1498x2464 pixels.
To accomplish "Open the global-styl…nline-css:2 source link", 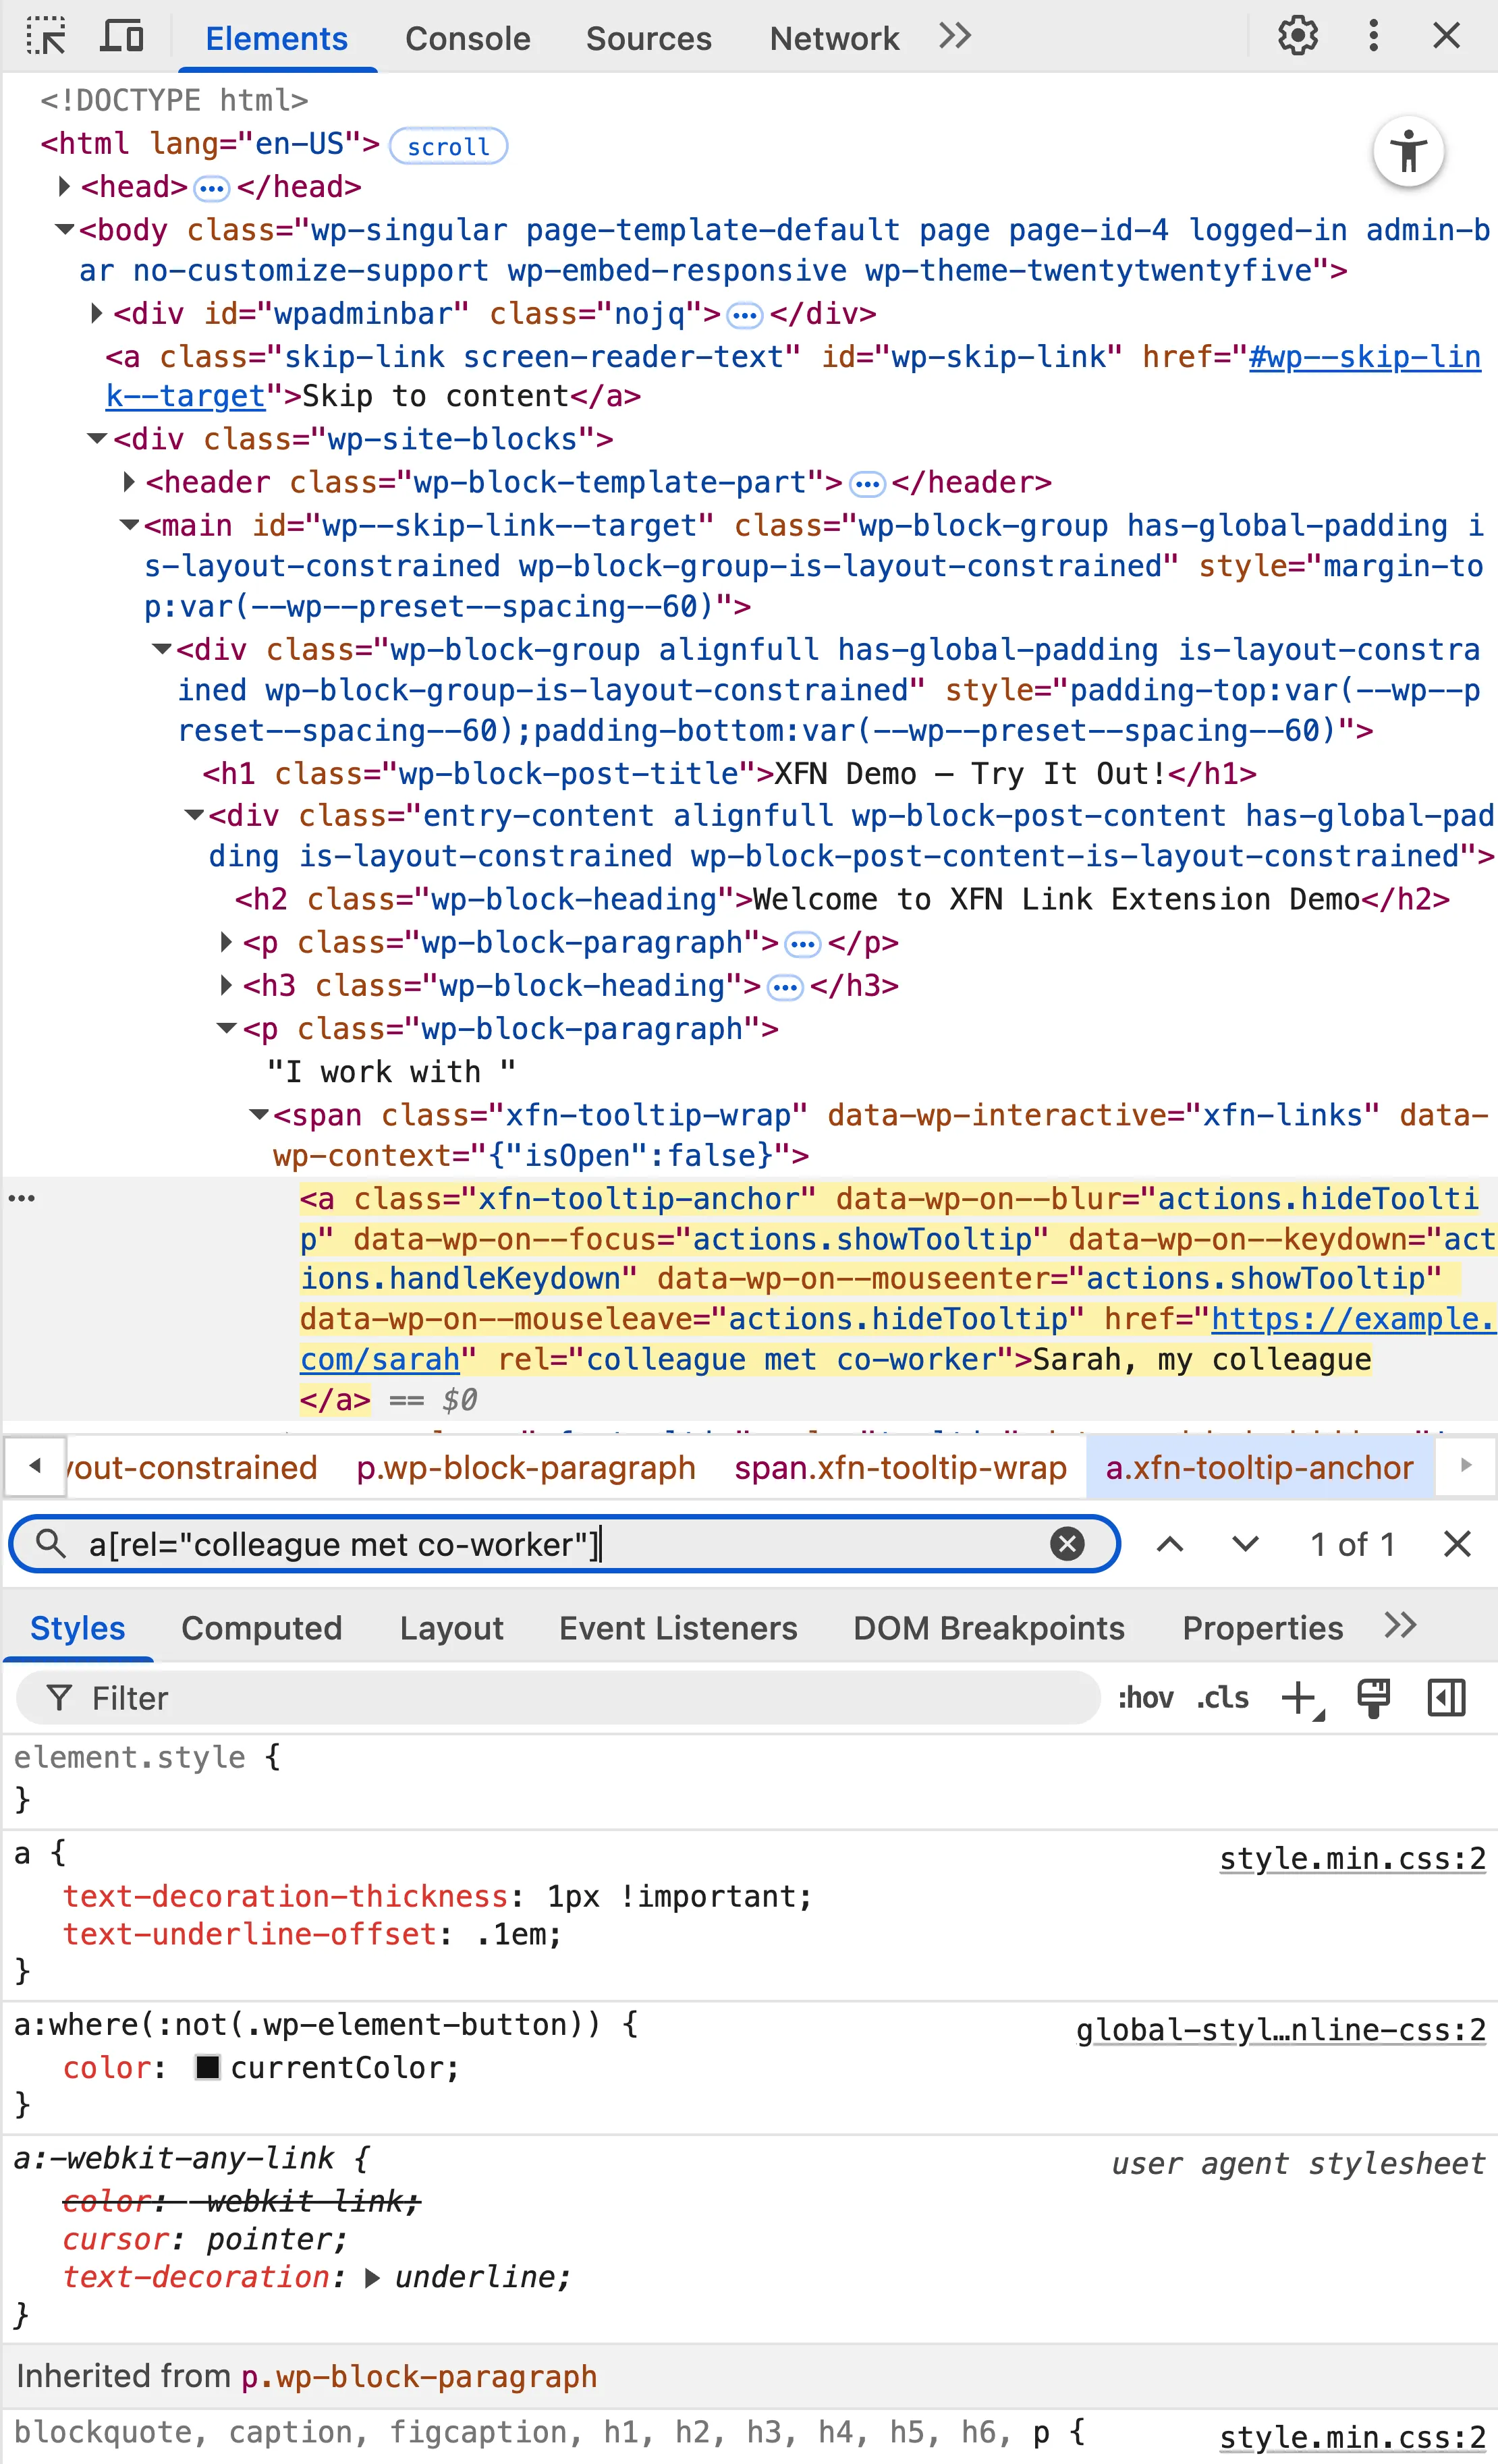I will tap(1280, 2030).
